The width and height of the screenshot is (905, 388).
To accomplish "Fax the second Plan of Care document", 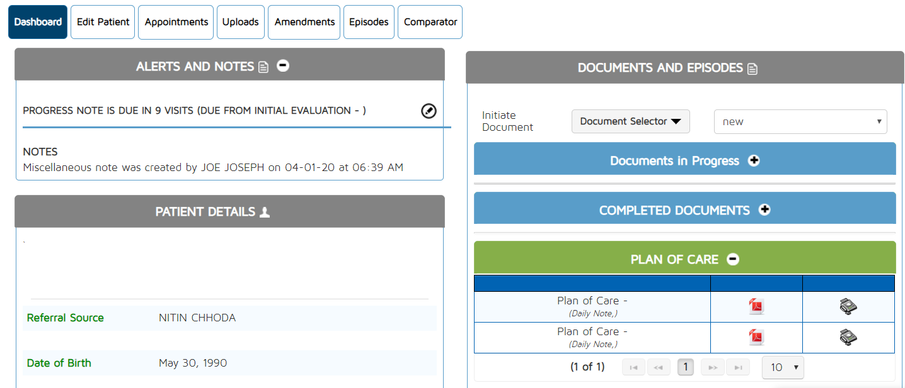I will point(848,338).
